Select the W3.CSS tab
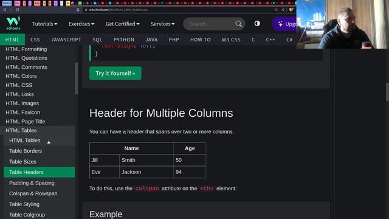The image size is (389, 219). click(x=231, y=40)
